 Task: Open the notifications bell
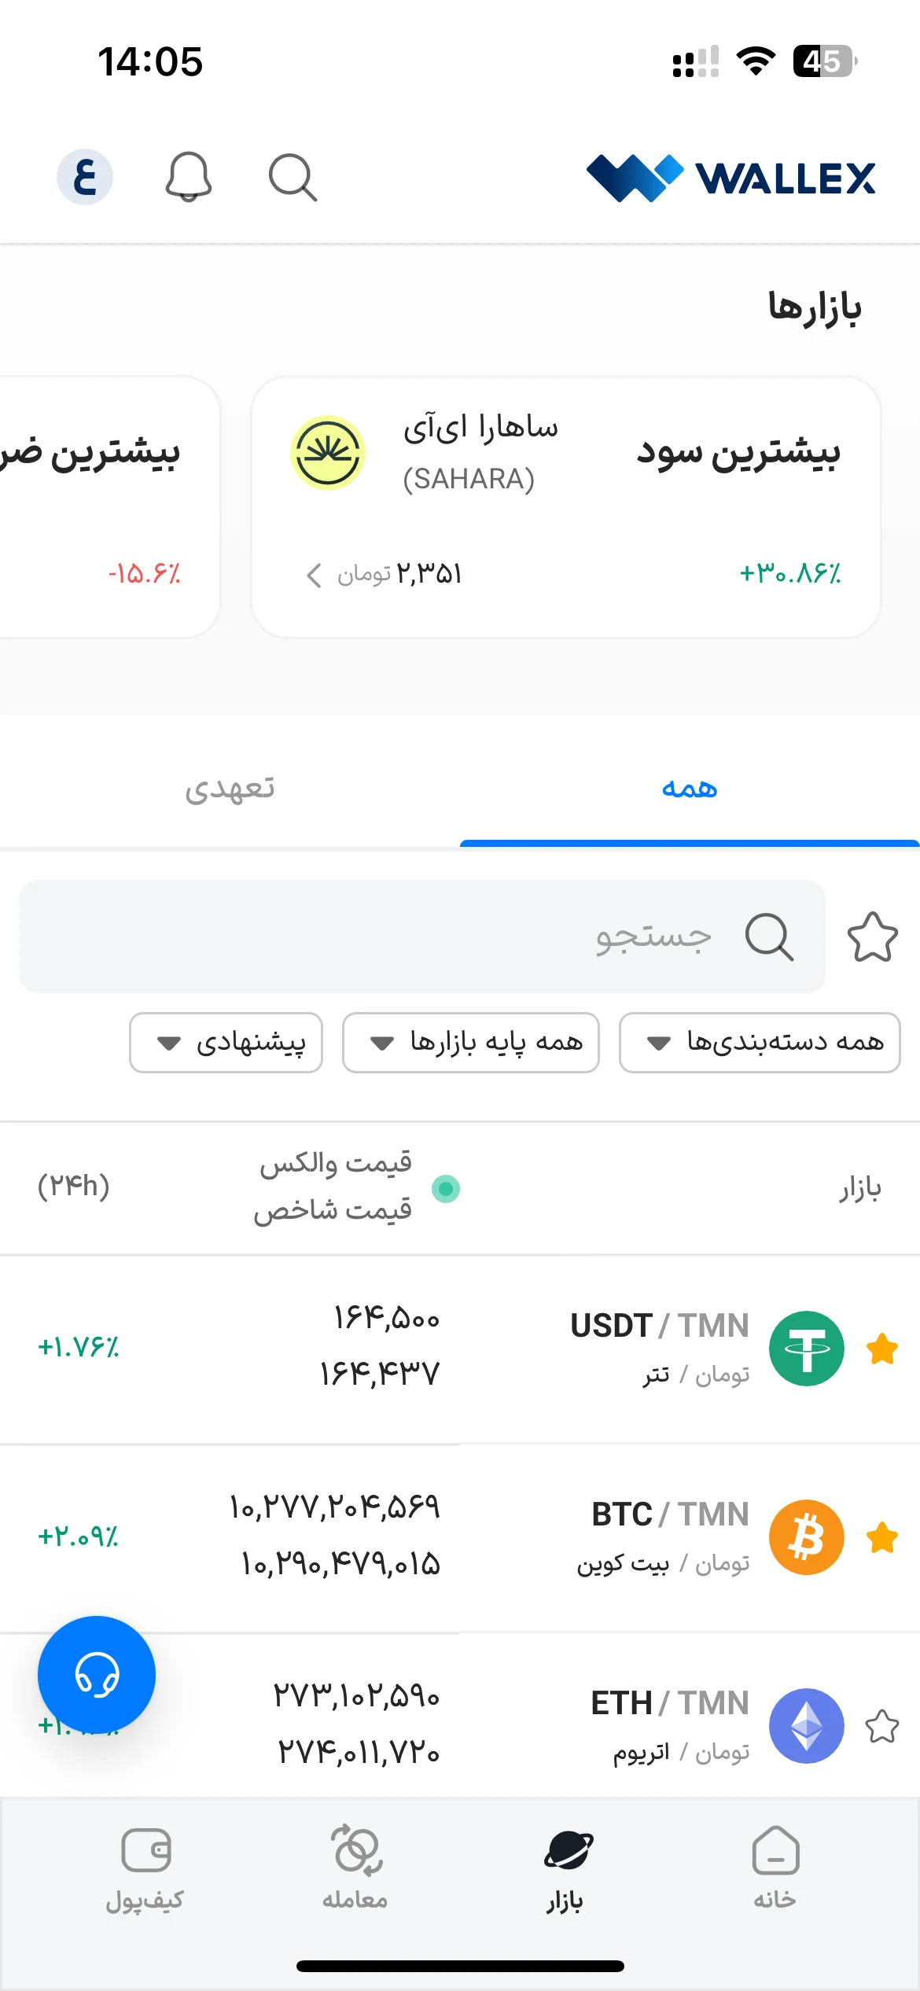click(189, 177)
